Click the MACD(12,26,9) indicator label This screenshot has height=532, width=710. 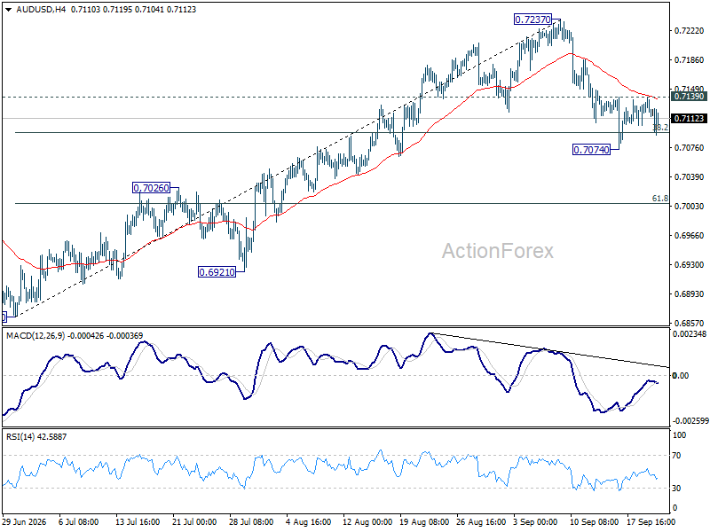[35, 336]
